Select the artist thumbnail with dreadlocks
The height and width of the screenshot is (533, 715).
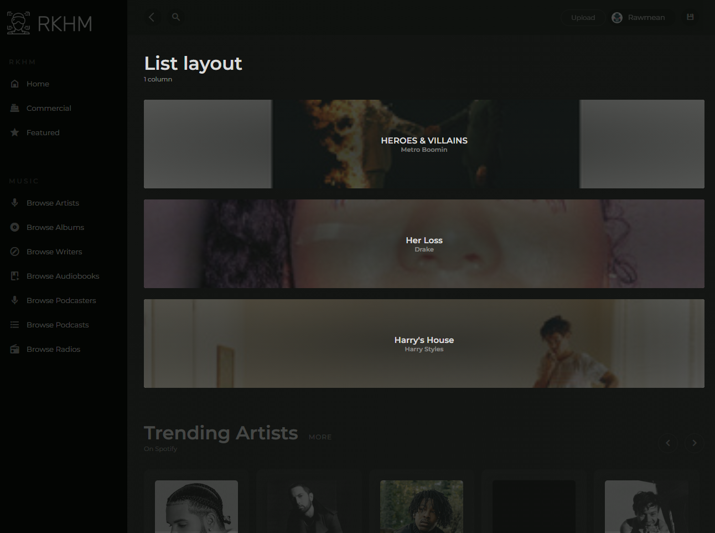(422, 506)
